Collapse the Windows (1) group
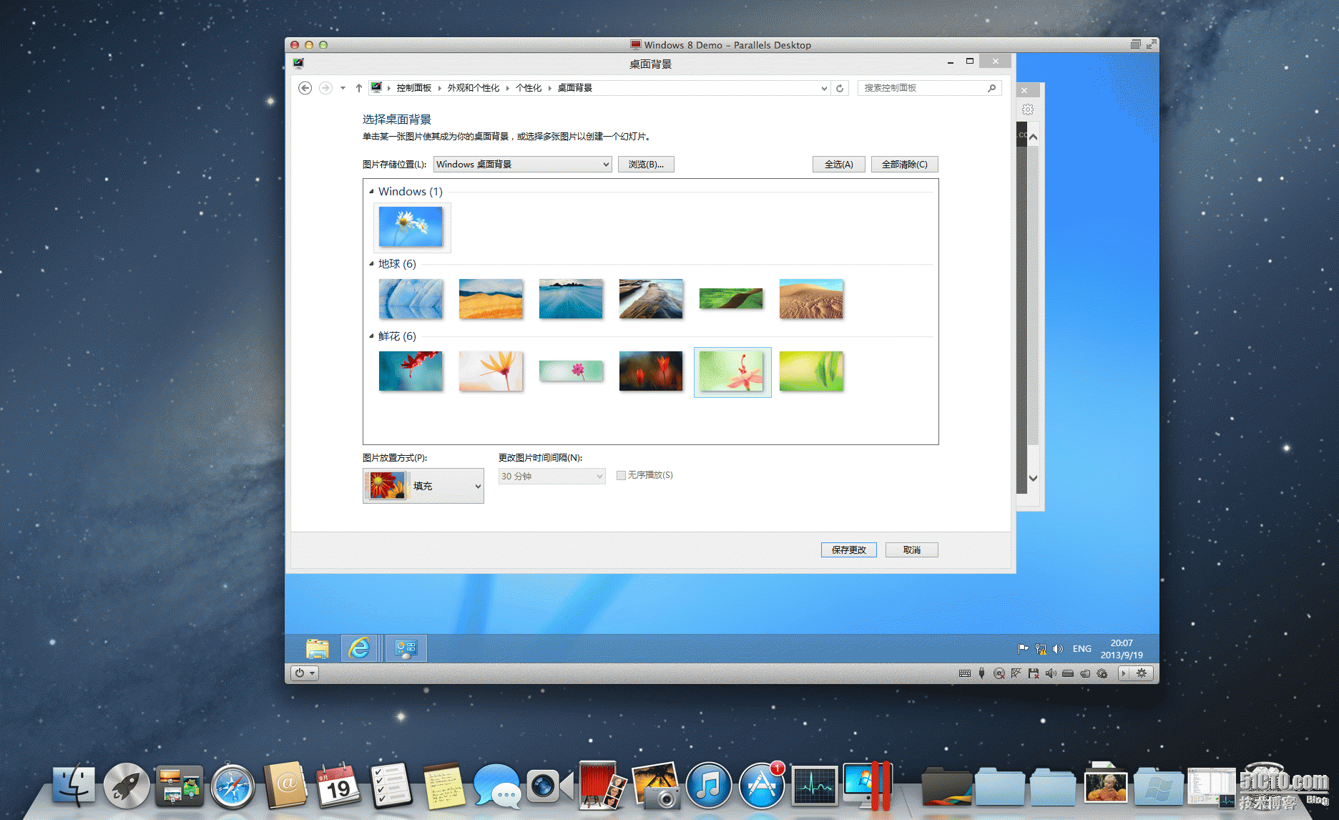This screenshot has height=820, width=1339. tap(371, 192)
